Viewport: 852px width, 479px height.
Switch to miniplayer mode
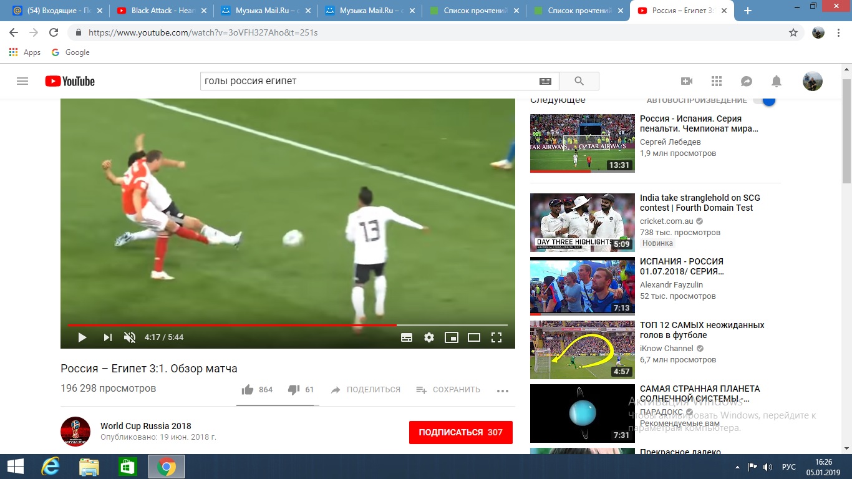pyautogui.click(x=452, y=337)
